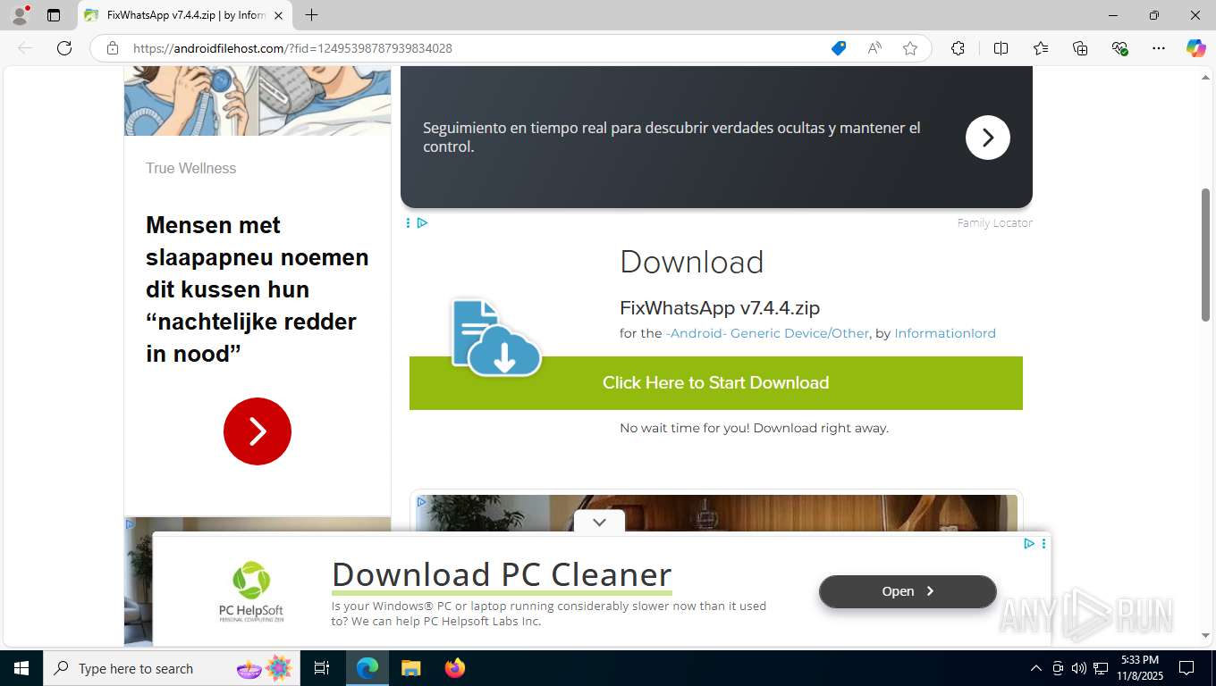Collapse the bottom banner ad chevron
Screen dimensions: 1216x686
(x=599, y=522)
